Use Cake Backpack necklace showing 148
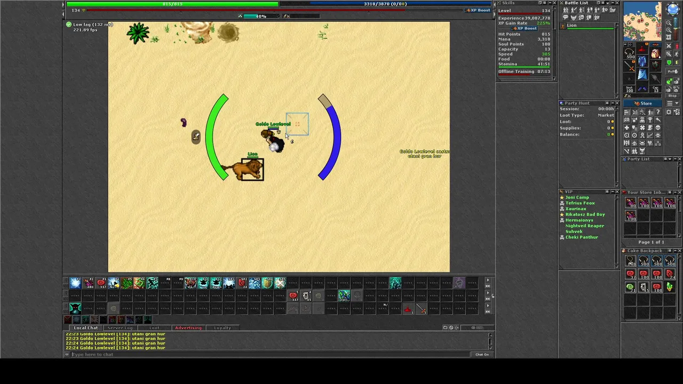Viewport: 683px width, 384px height. point(631,260)
